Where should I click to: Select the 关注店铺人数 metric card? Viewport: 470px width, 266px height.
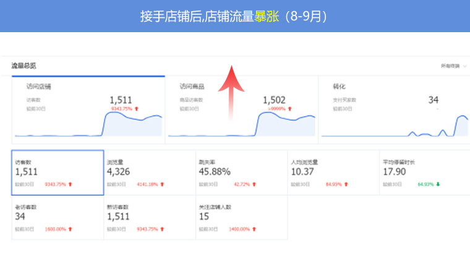click(241, 220)
